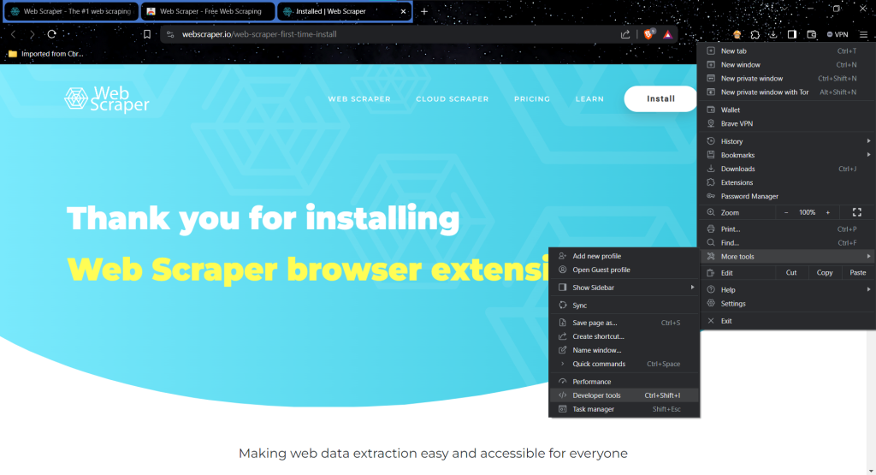The image size is (876, 475).
Task: Open Task manager entry
Action: (624, 409)
